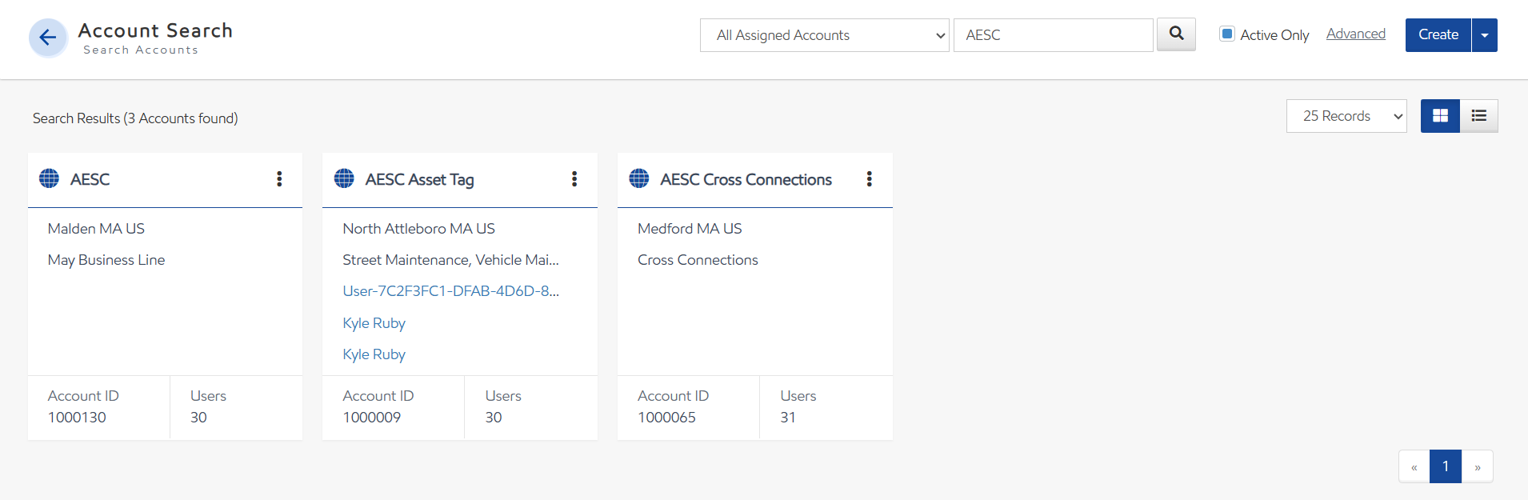Click the North Attleboro MA US location

pyautogui.click(x=418, y=229)
